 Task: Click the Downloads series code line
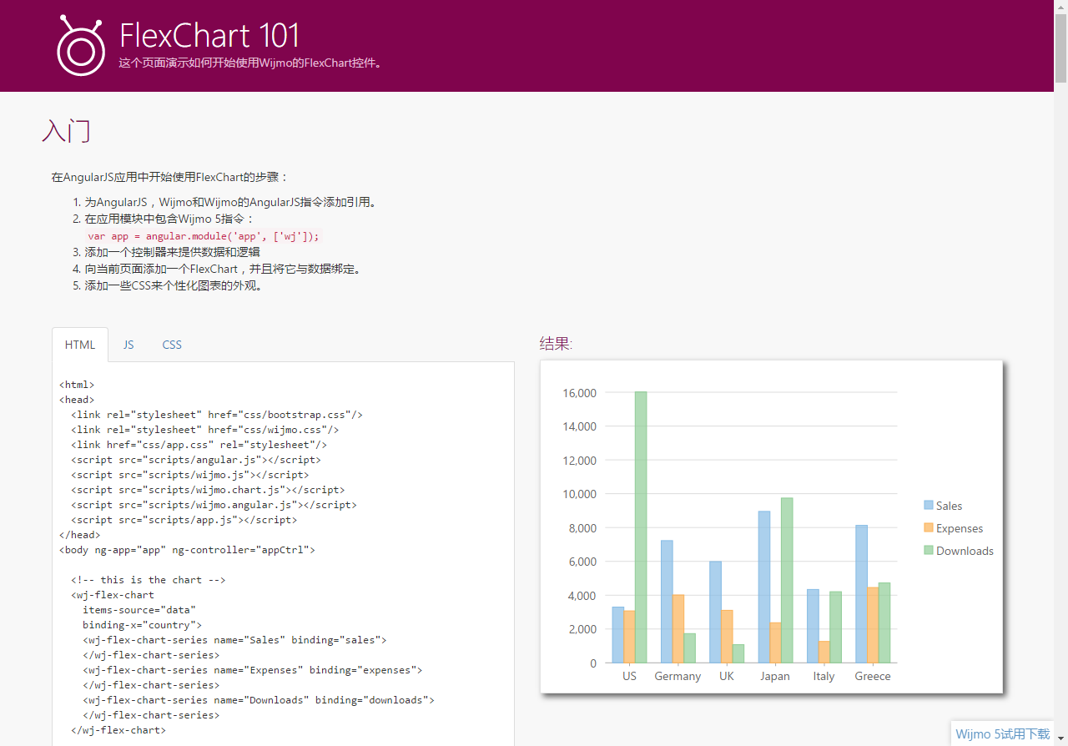pos(259,700)
